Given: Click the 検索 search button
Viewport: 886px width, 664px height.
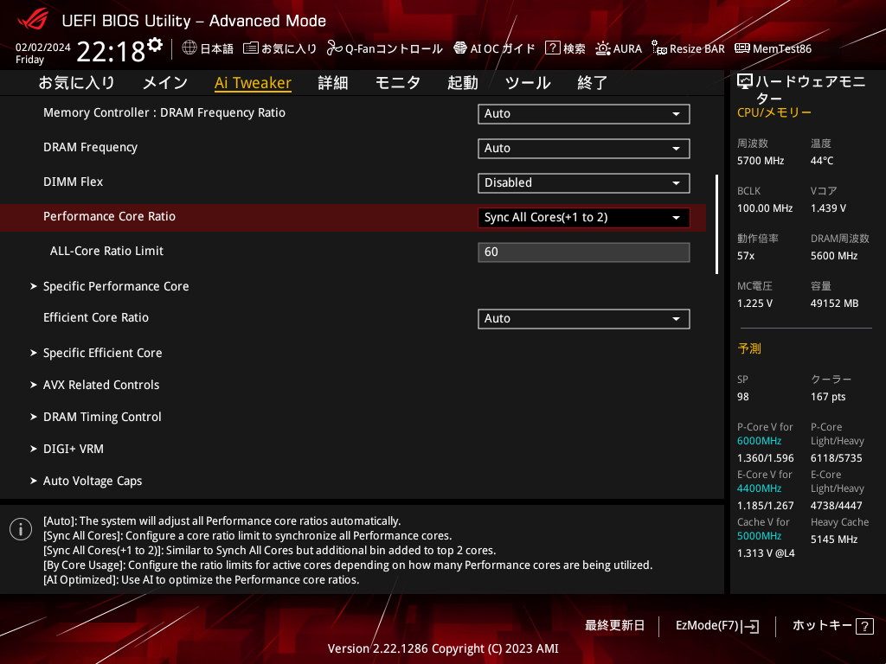Looking at the screenshot, I should pyautogui.click(x=565, y=48).
